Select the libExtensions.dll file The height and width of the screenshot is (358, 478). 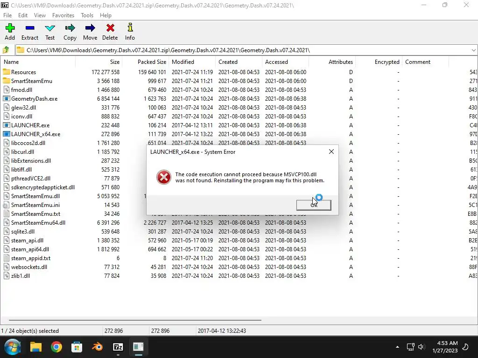31,160
